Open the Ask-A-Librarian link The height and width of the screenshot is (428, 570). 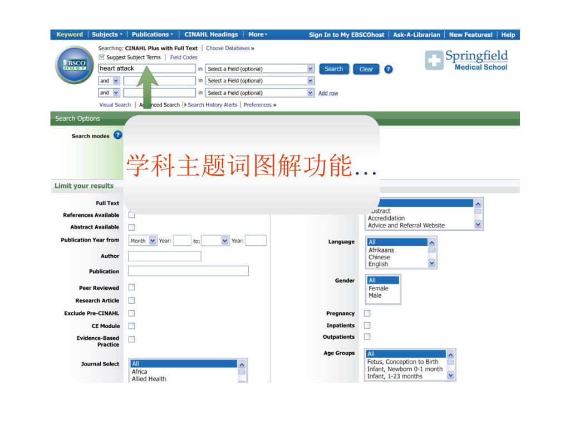tap(416, 35)
